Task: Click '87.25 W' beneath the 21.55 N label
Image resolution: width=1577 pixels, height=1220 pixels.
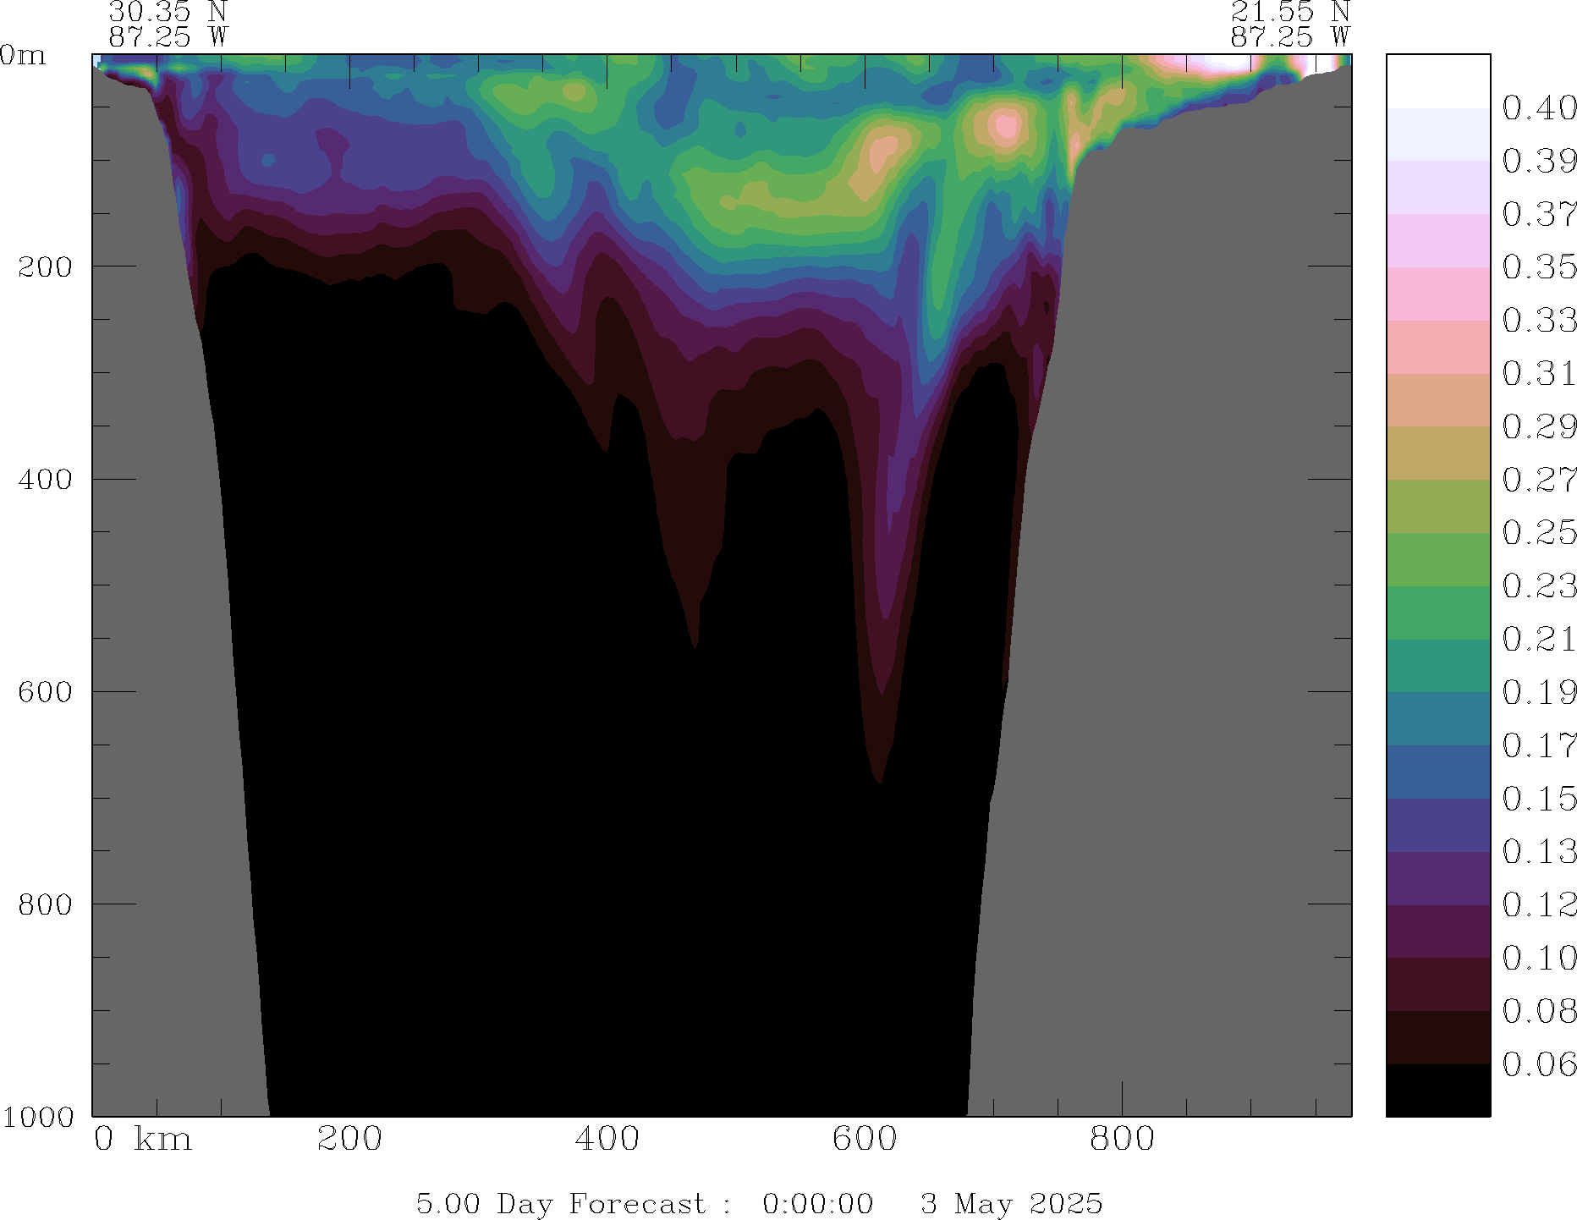Action: tap(1290, 37)
